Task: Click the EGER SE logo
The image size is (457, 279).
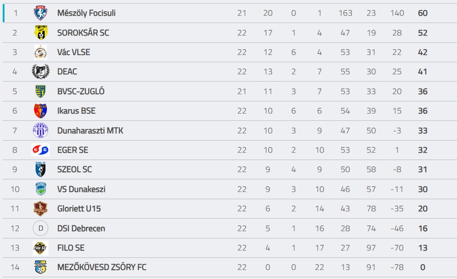Action: 41,150
